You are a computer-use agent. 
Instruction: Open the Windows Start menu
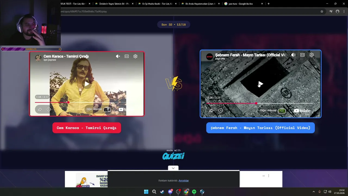(x=146, y=192)
